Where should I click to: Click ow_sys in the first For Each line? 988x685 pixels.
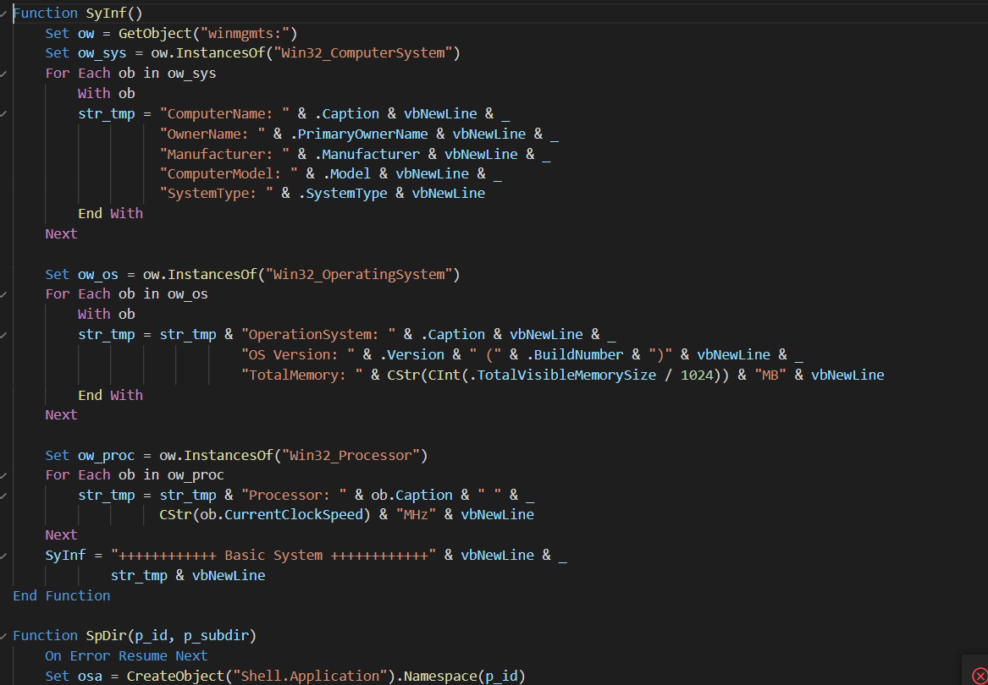point(191,74)
